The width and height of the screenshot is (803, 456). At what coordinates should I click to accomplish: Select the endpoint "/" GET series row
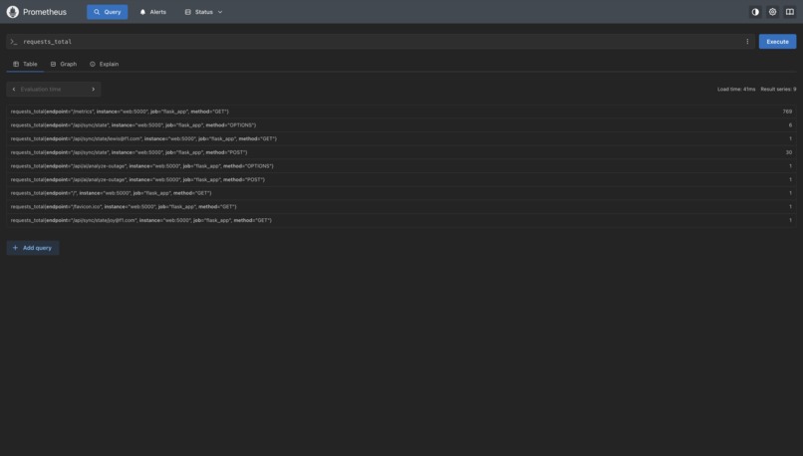point(401,193)
